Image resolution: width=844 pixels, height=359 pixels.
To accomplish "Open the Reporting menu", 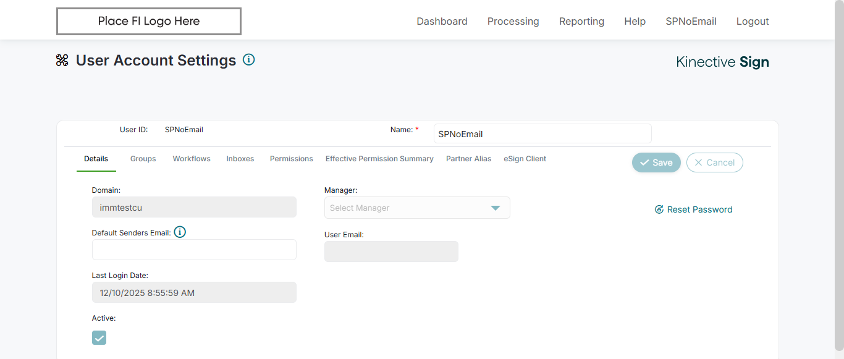I will (581, 22).
